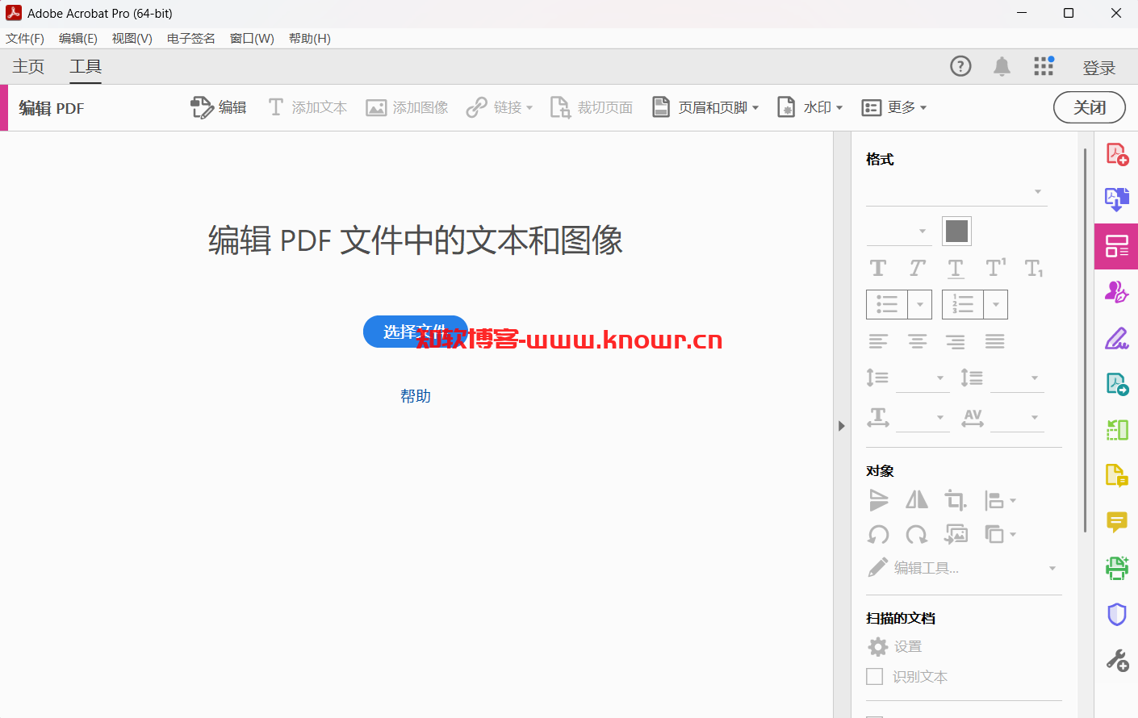Open the Watermark (水印) dropdown
Viewport: 1138px width, 718px height.
pos(810,107)
